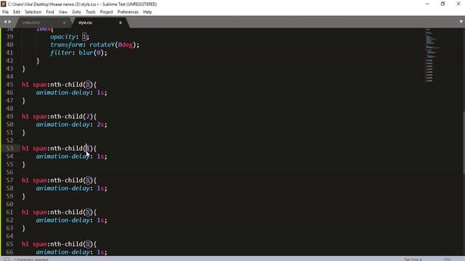Click 'transform' property on line 40
The image size is (465, 261).
[66, 45]
